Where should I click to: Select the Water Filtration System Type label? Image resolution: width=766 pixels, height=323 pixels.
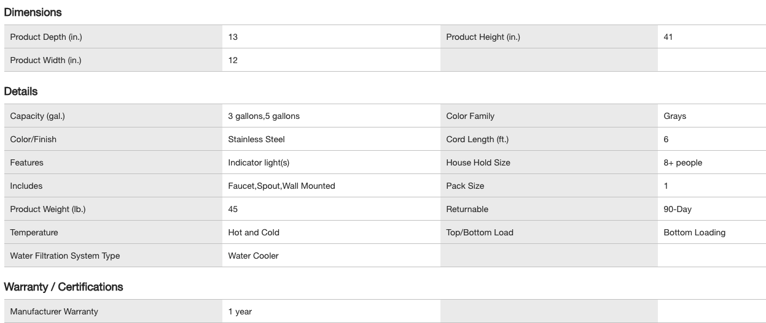65,256
